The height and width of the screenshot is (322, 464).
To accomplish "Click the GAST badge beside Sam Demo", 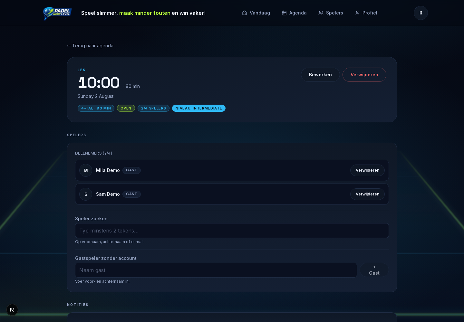I will tap(131, 194).
